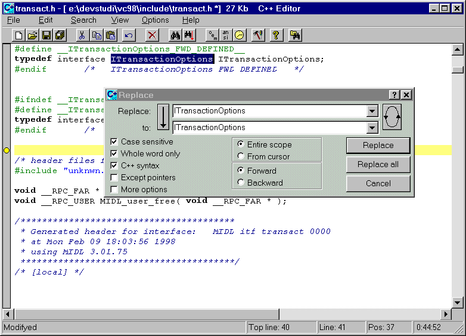The image size is (466, 336).
Task: Click the down-arrow copy button beside Replace field
Action: click(163, 117)
